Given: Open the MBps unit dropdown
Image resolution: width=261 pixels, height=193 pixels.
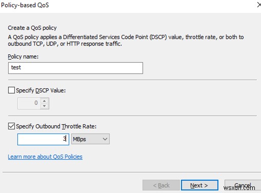Looking at the screenshot, I should (90, 139).
